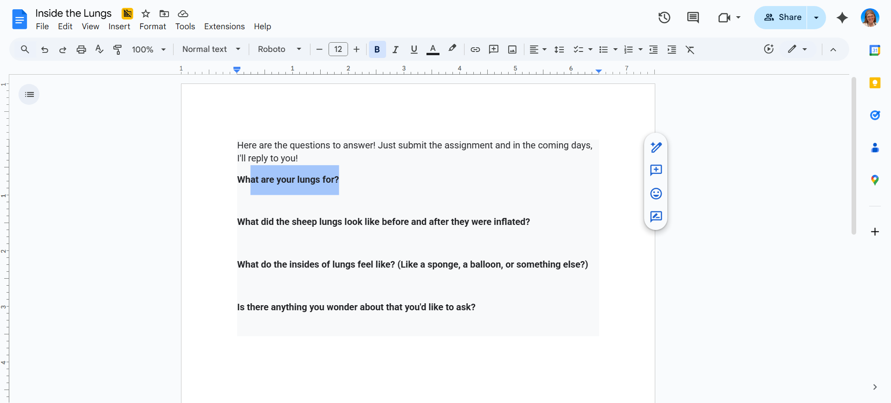
Task: Open version history clock icon
Action: pos(664,18)
